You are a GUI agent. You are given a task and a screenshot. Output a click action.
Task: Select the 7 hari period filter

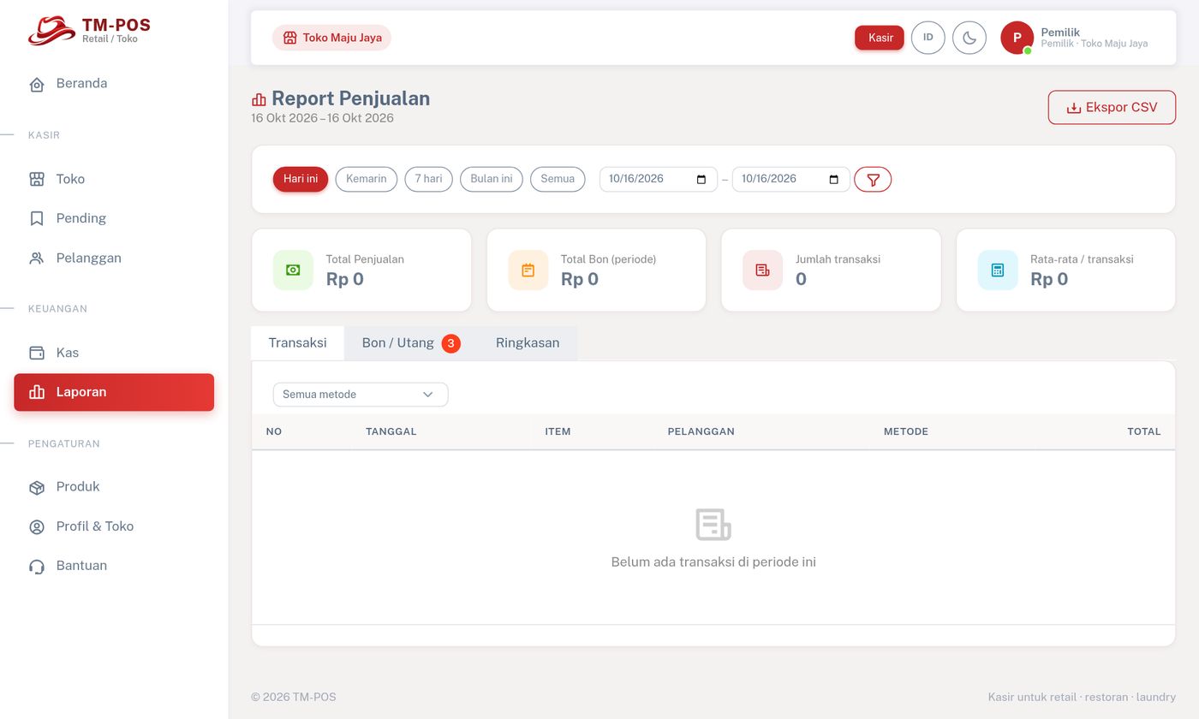[428, 179]
